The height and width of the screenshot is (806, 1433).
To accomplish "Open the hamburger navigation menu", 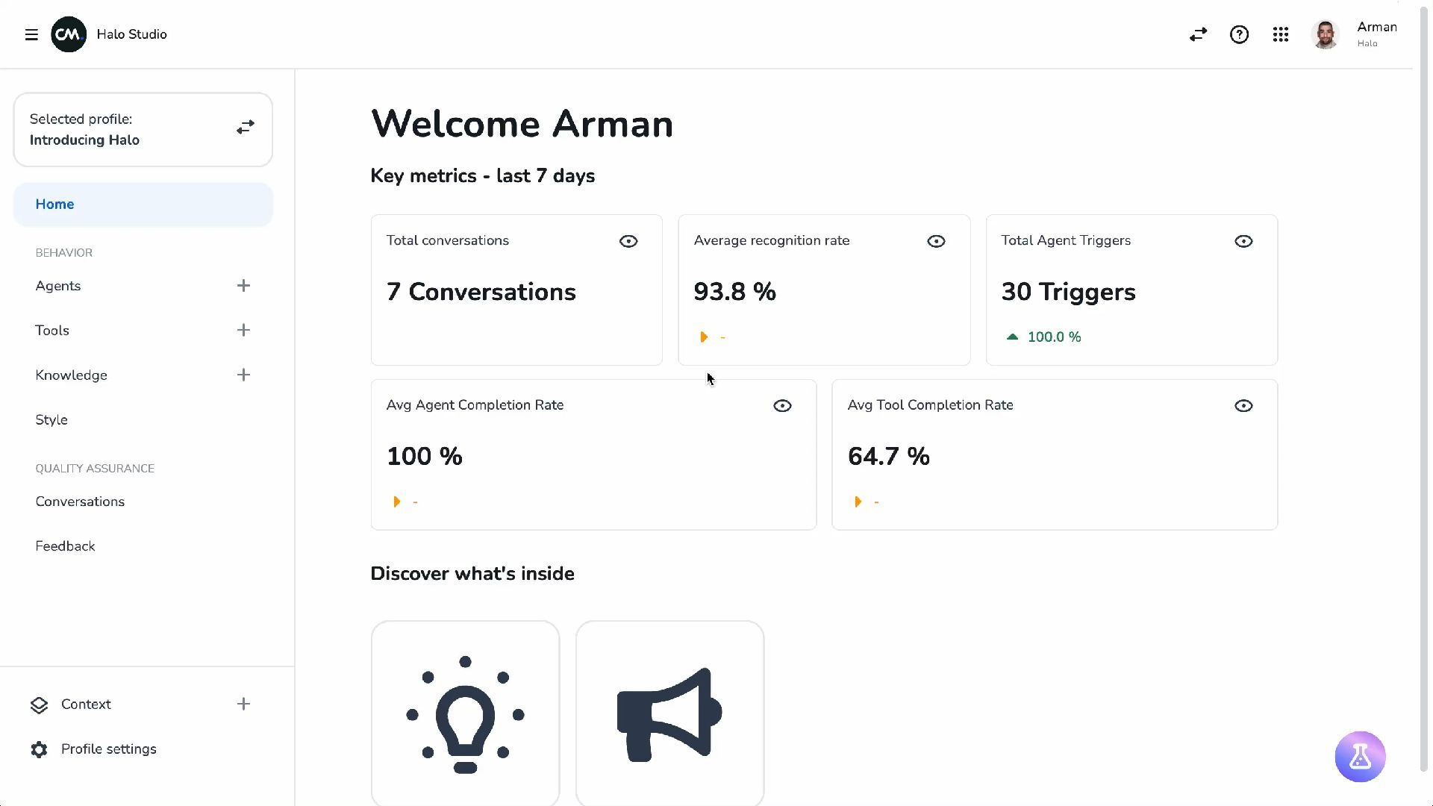I will coord(31,35).
